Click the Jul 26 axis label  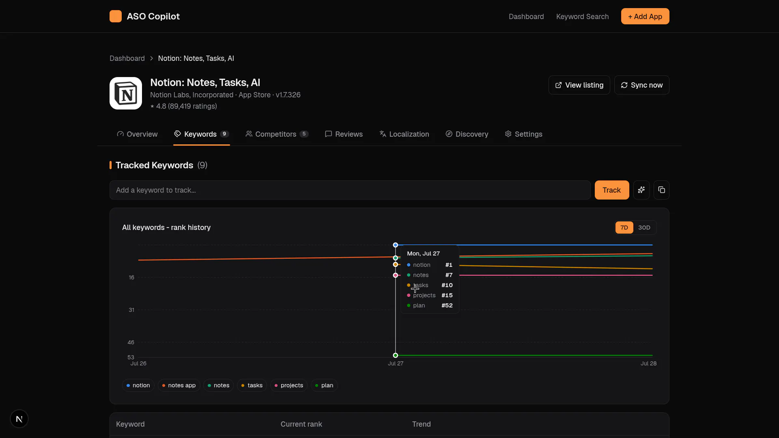[x=138, y=363]
